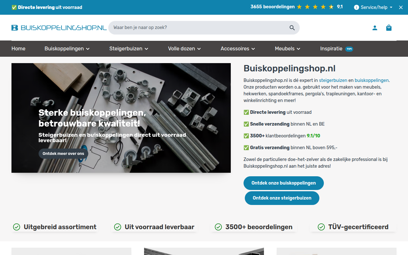Click the hero banner image
The height and width of the screenshot is (255, 408).
[x=121, y=118]
